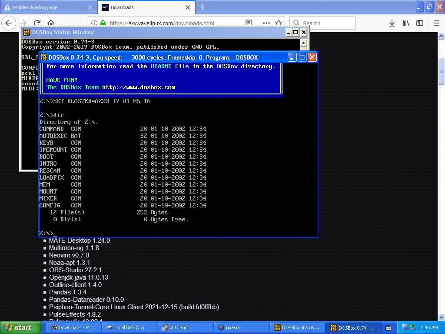The height and width of the screenshot is (334, 445).
Task: Click keyboard icon in taskbar
Action: 389,328
